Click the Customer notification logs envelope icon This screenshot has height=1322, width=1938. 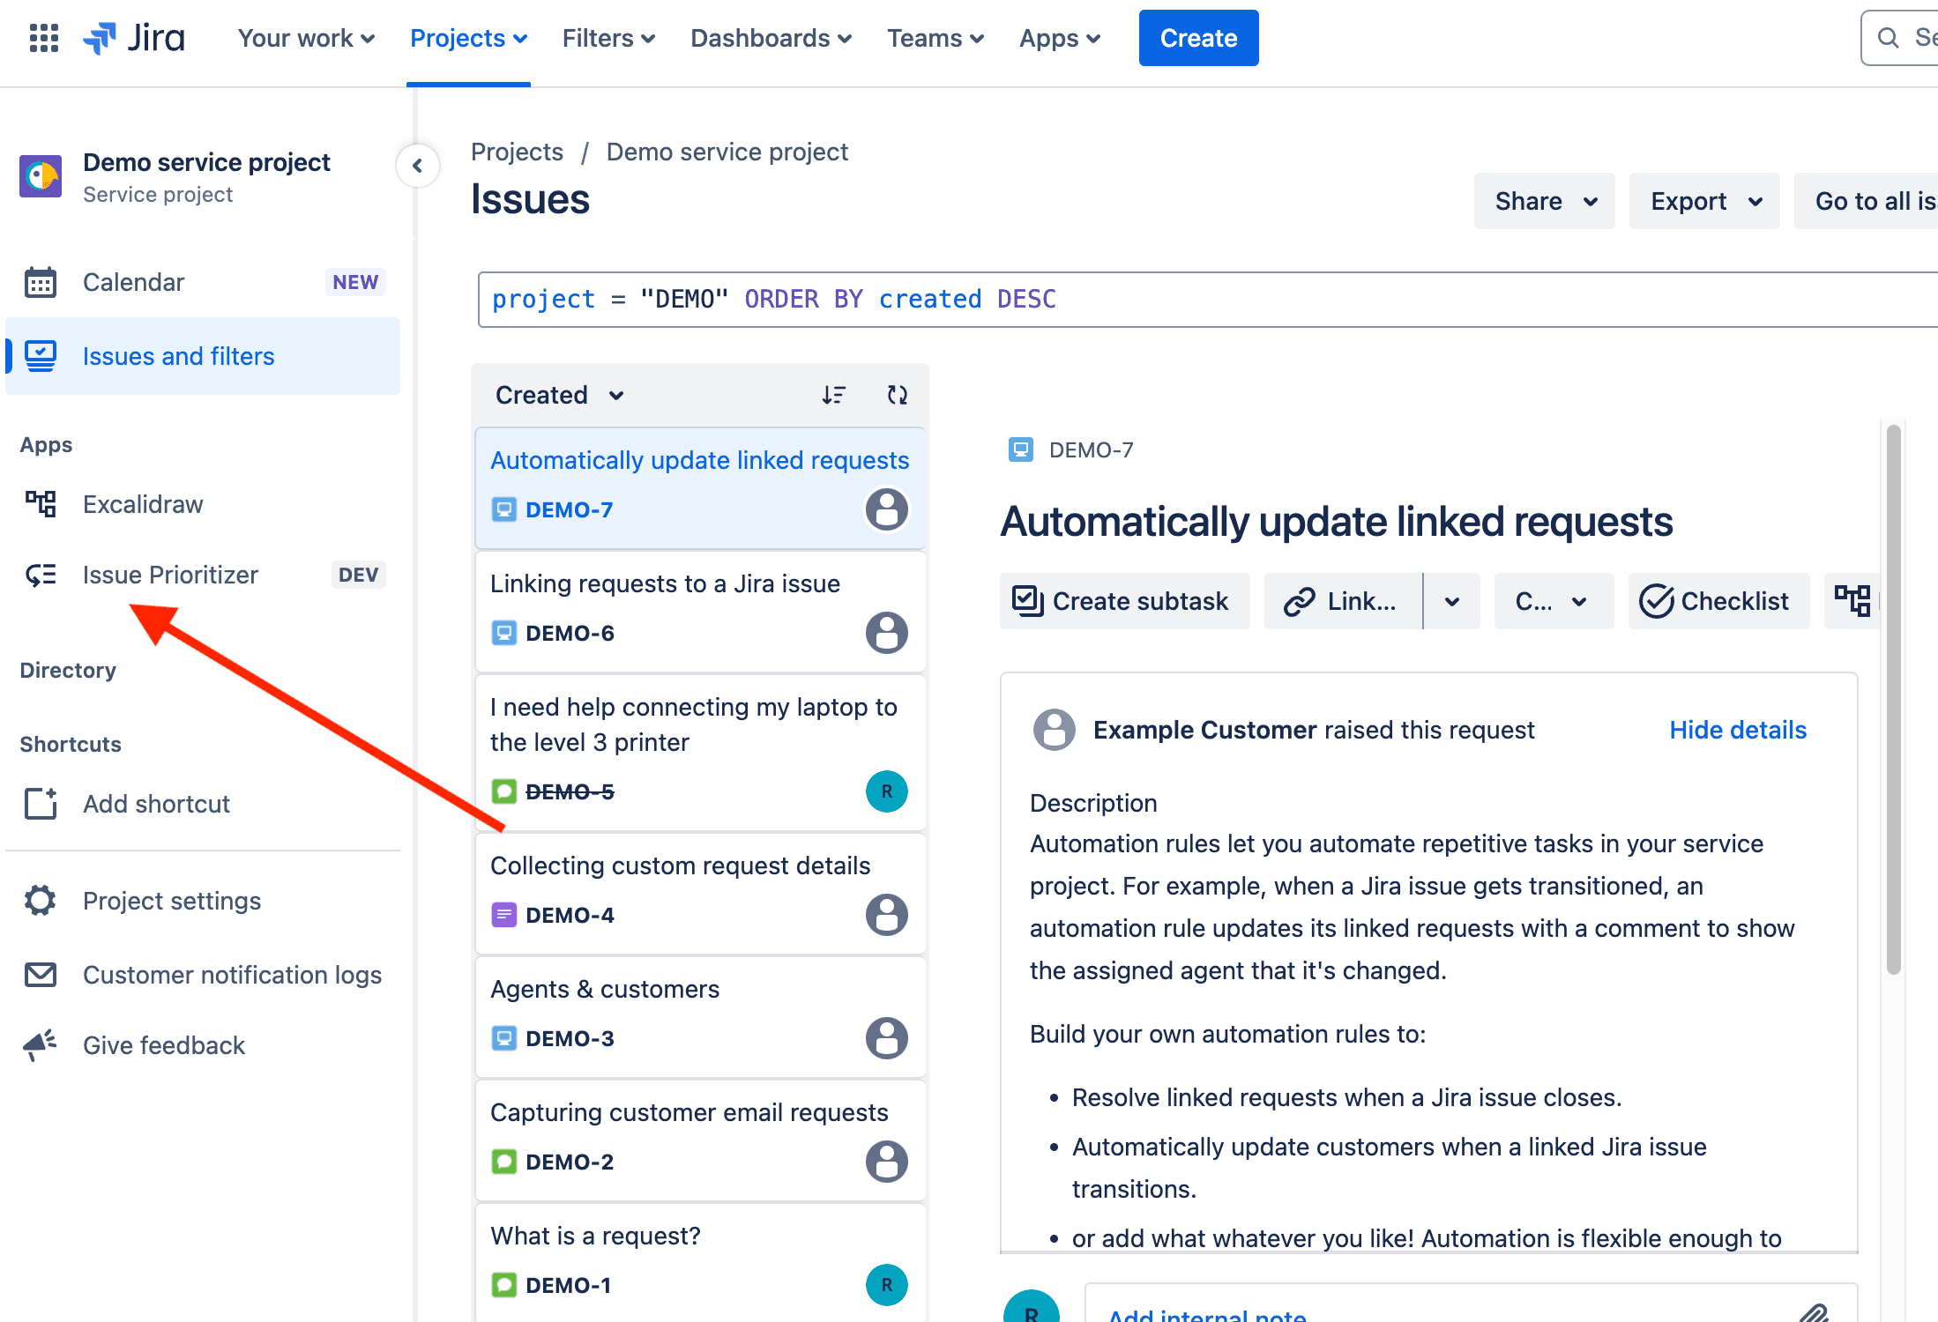pos(41,975)
